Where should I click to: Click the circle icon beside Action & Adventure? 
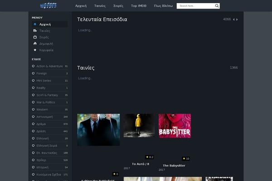(33, 66)
